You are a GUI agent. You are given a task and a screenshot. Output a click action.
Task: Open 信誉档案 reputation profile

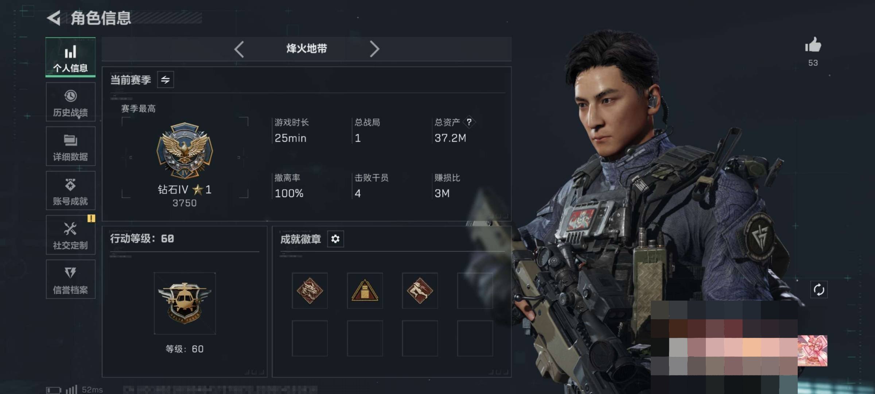coord(70,279)
